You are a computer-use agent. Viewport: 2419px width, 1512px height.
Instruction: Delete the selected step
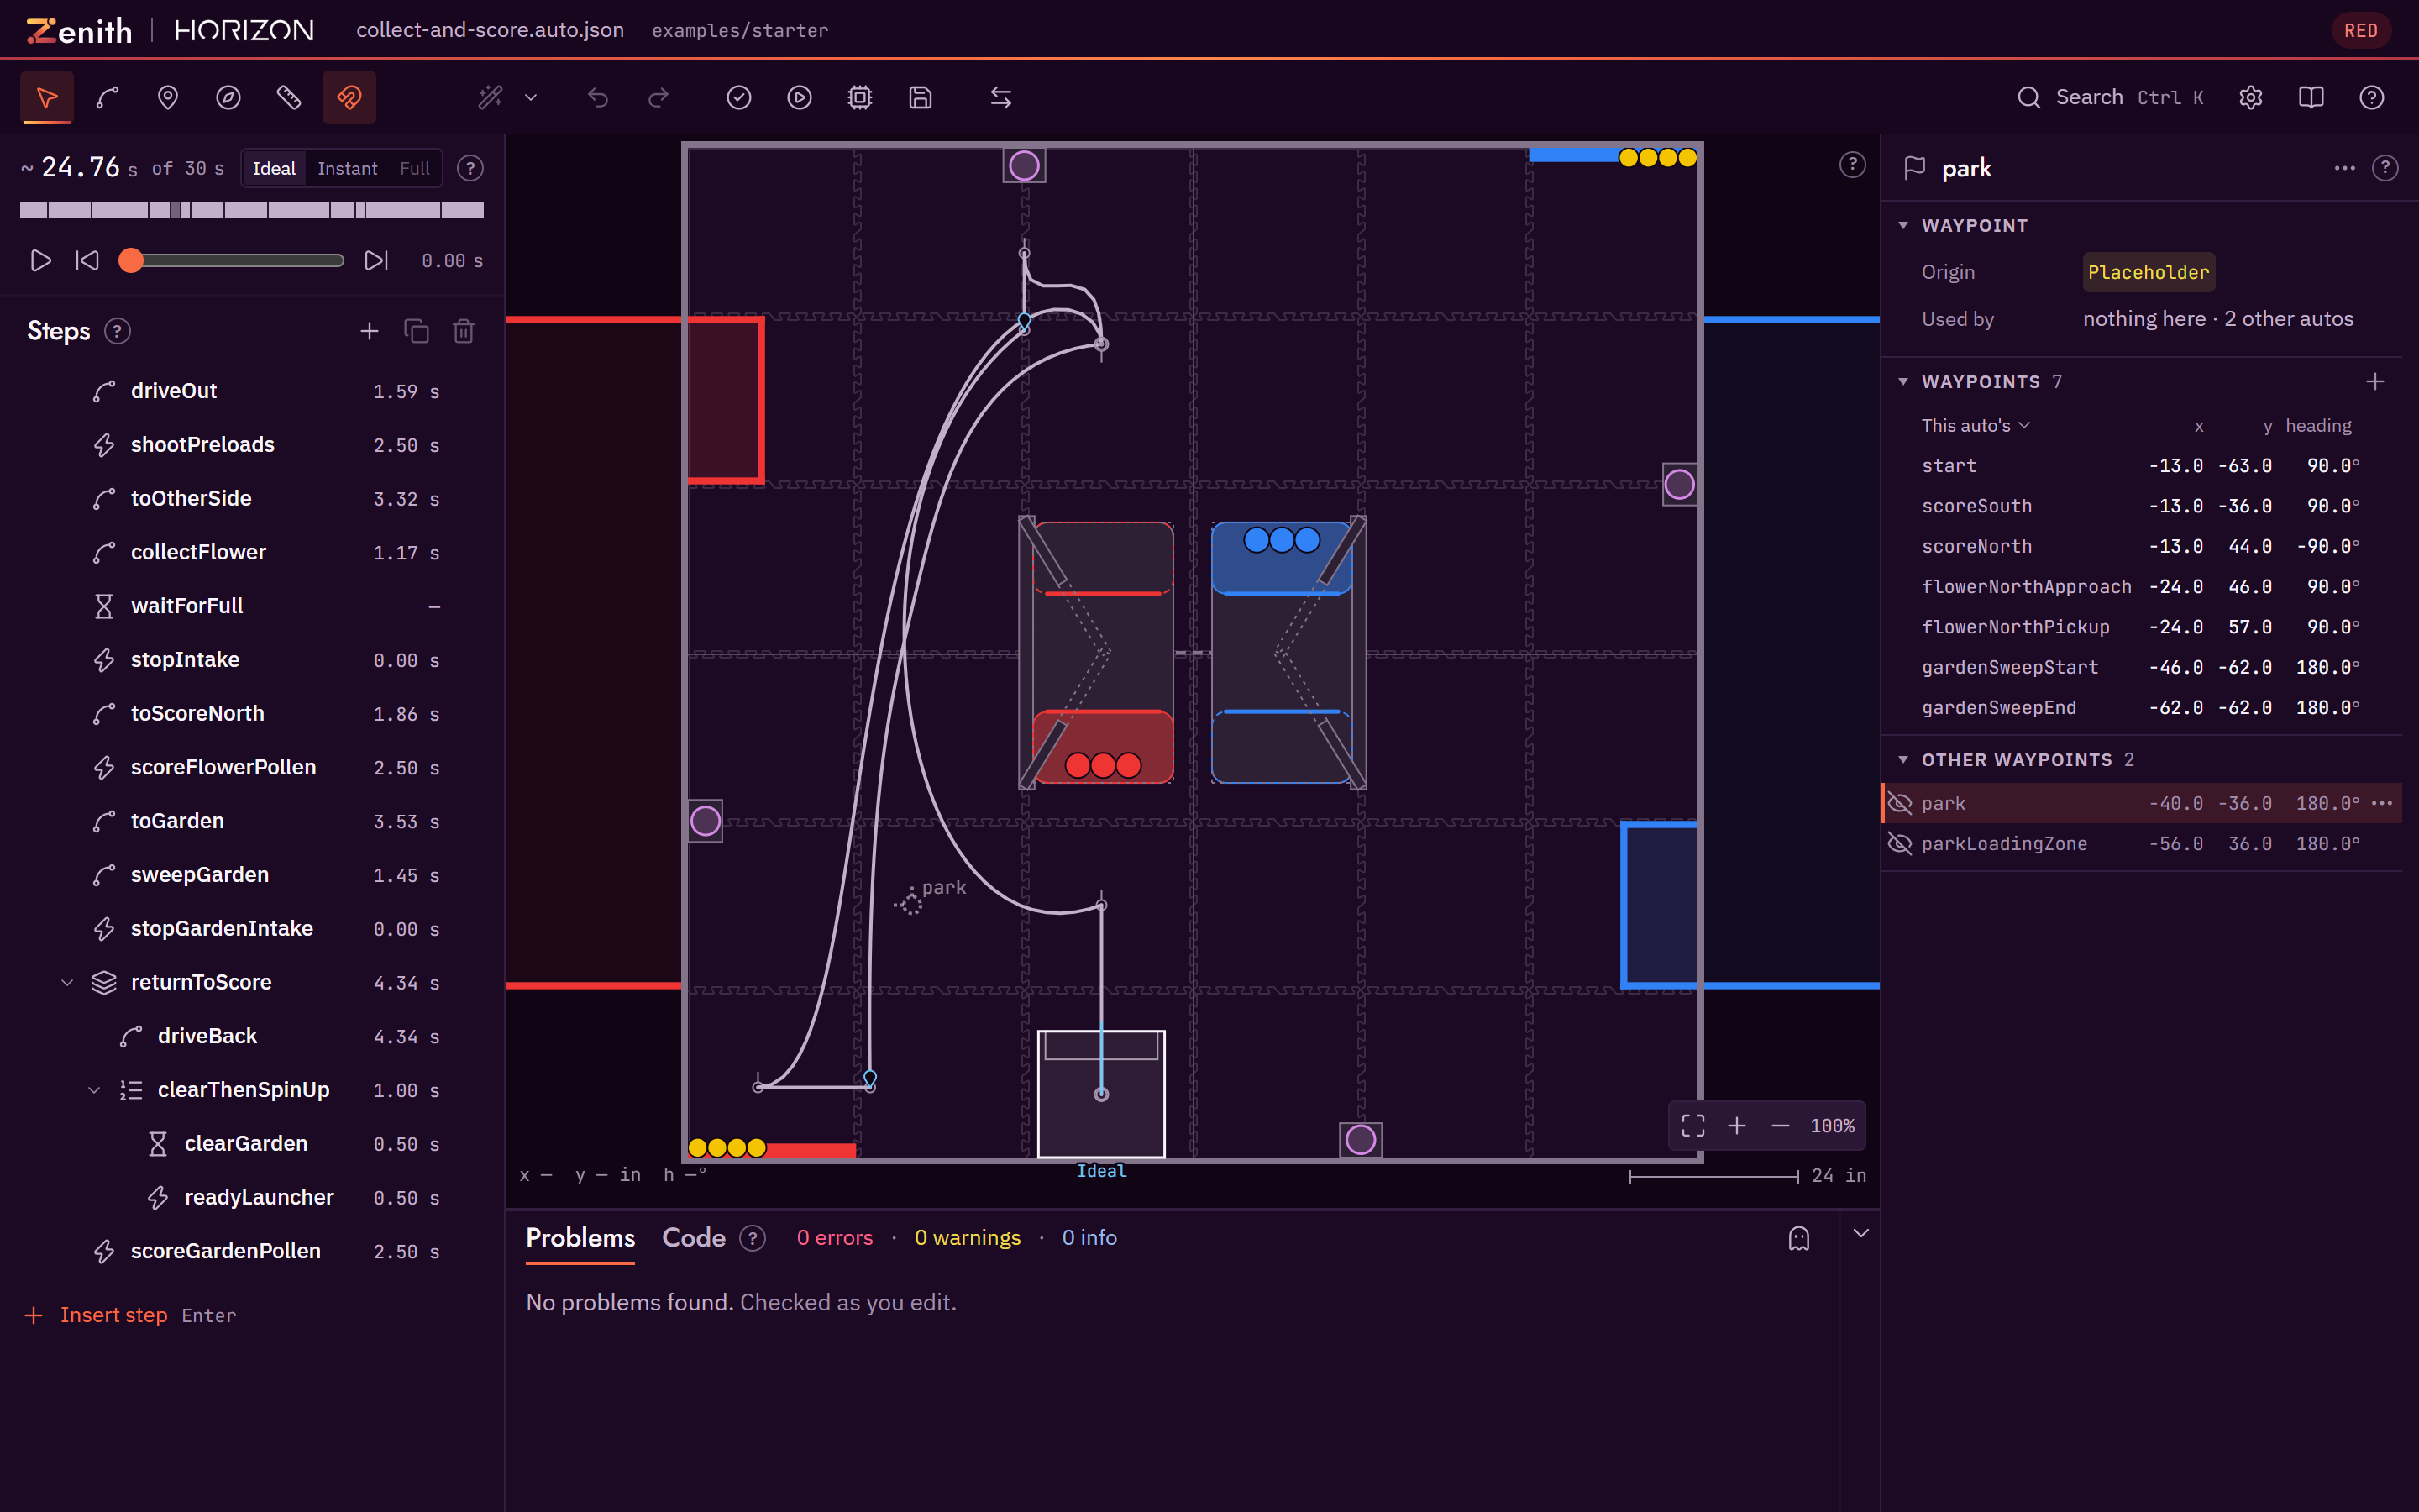(463, 331)
